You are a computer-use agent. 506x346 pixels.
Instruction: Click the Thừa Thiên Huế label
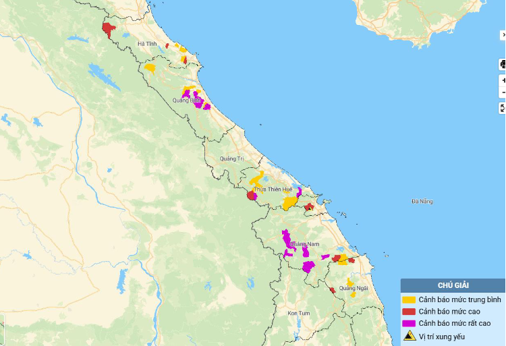pyautogui.click(x=273, y=190)
